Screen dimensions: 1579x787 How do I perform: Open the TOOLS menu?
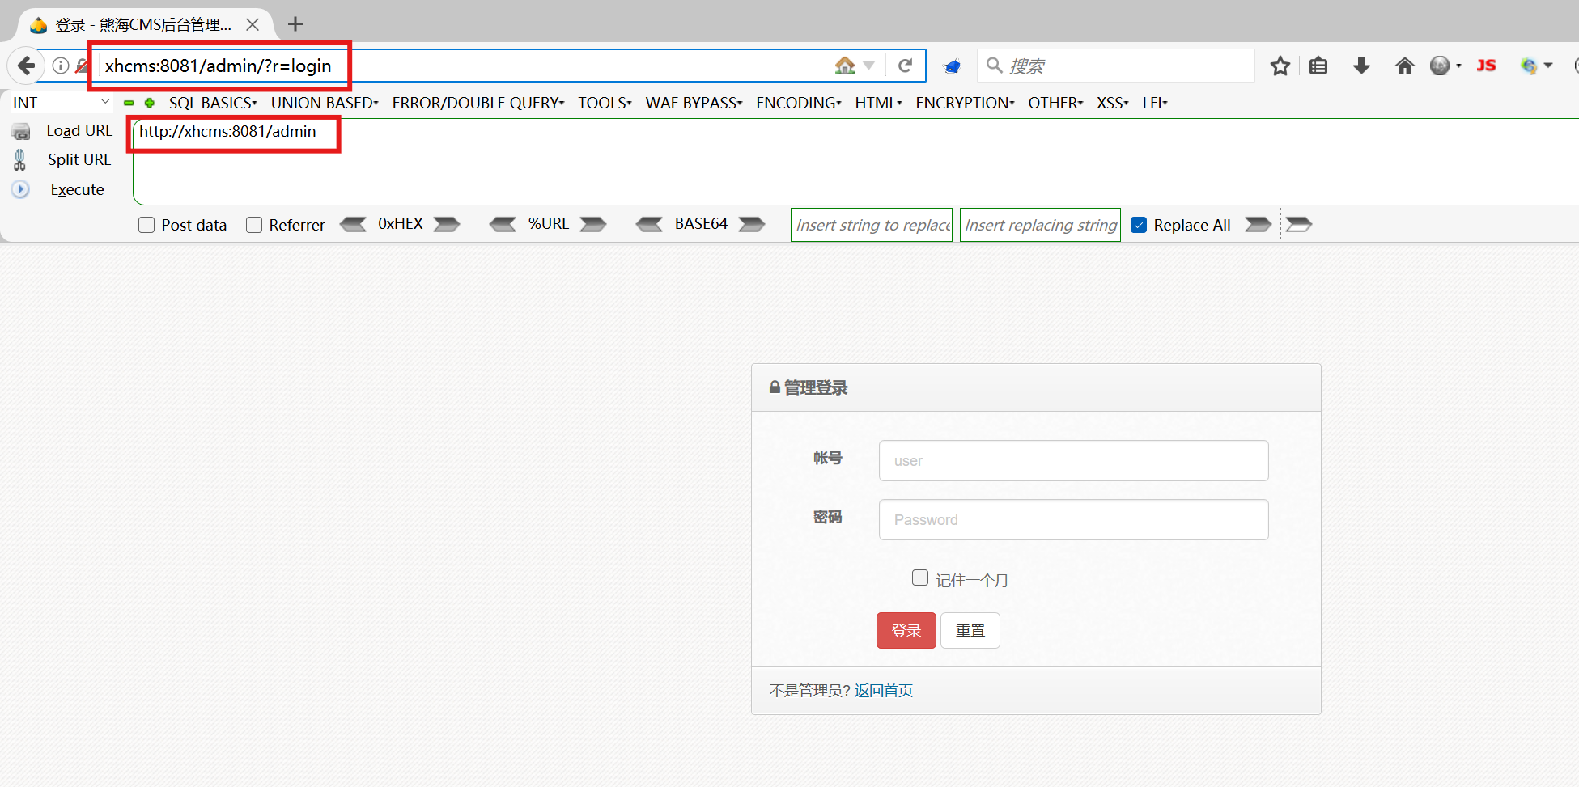[605, 103]
